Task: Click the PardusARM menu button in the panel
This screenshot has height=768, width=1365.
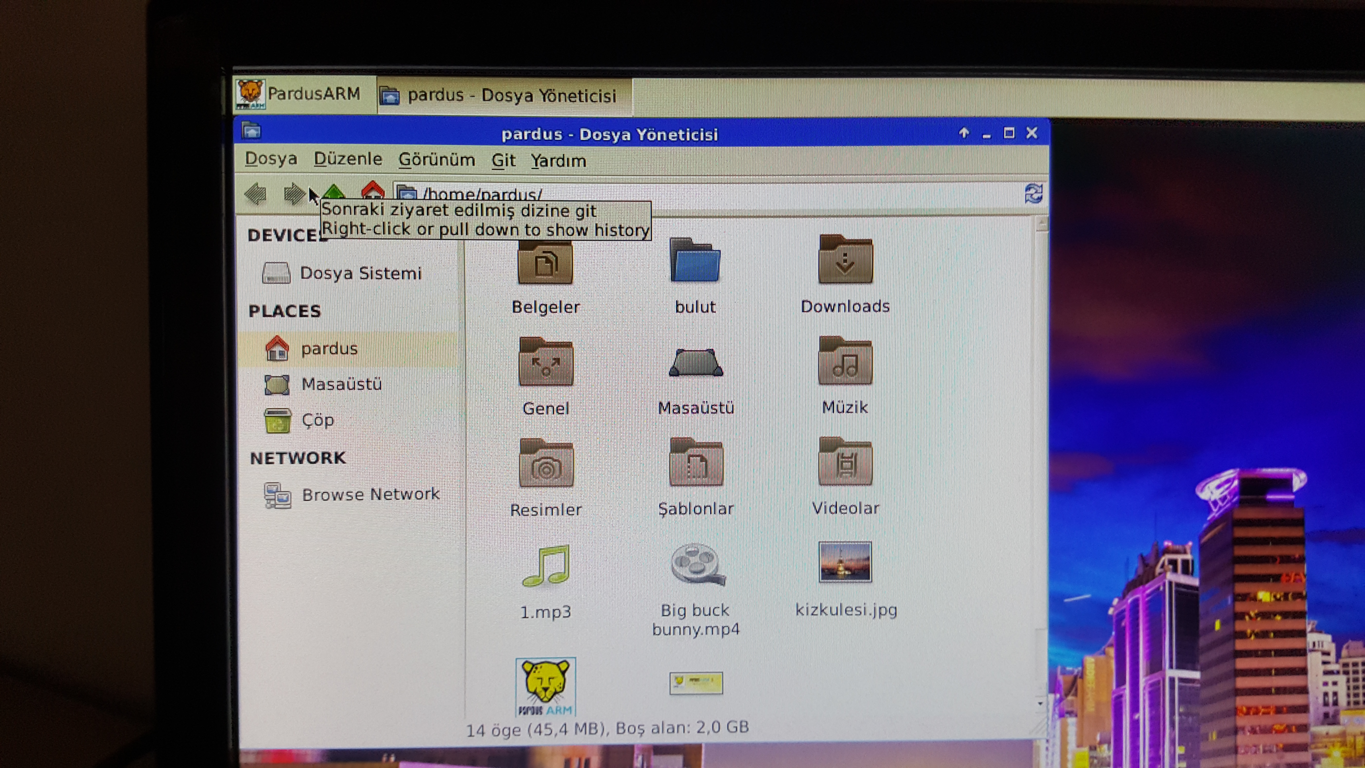Action: (x=304, y=94)
